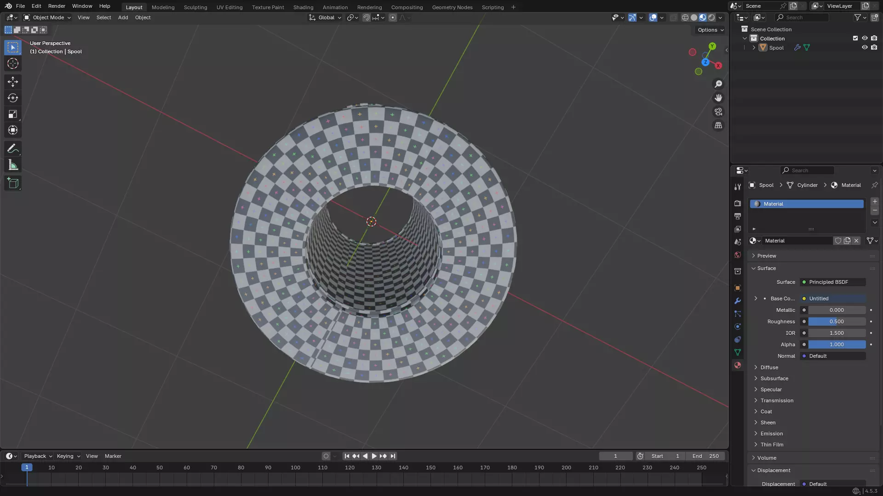Select the Move tool in toolbar
The image size is (883, 496).
click(x=12, y=82)
